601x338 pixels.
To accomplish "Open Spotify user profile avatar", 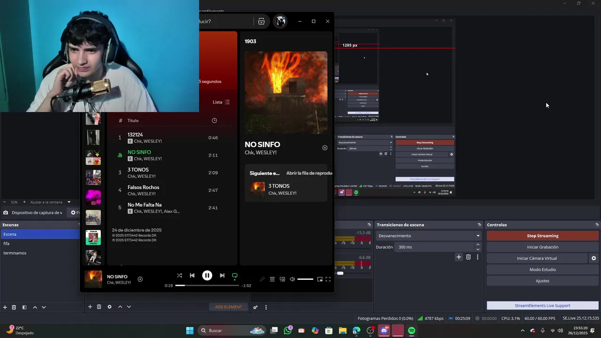I will click(x=280, y=21).
